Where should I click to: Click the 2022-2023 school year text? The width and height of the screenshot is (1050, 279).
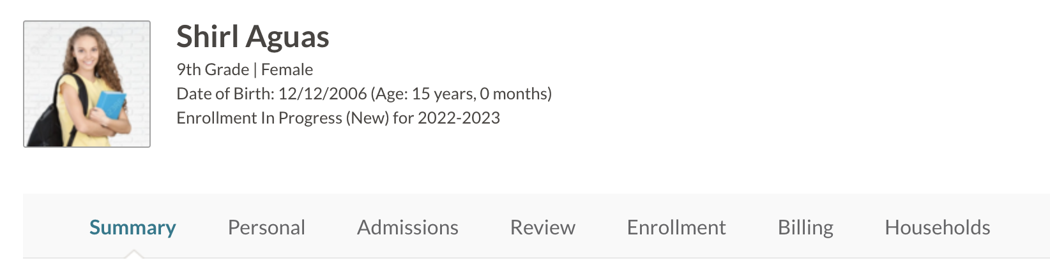459,118
